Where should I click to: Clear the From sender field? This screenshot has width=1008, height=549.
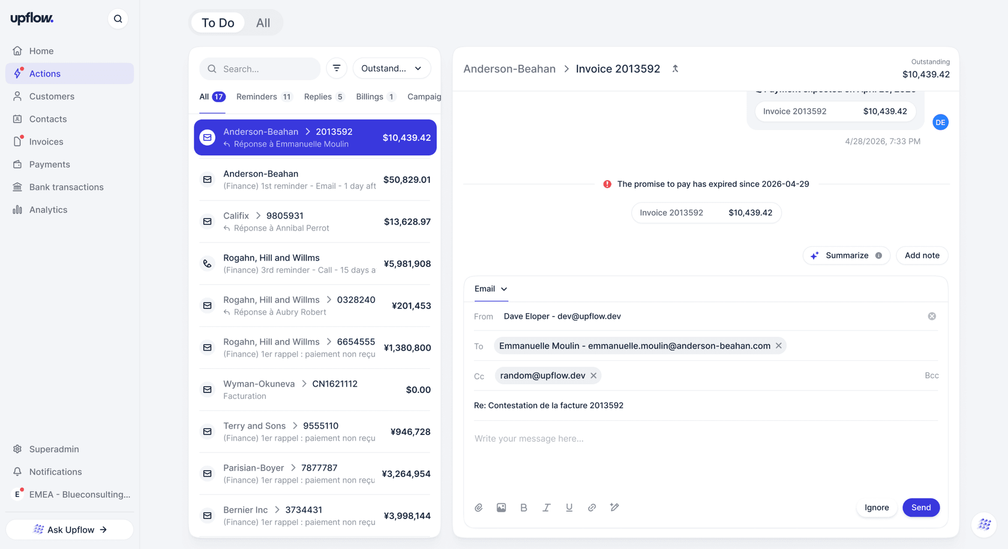[932, 316]
